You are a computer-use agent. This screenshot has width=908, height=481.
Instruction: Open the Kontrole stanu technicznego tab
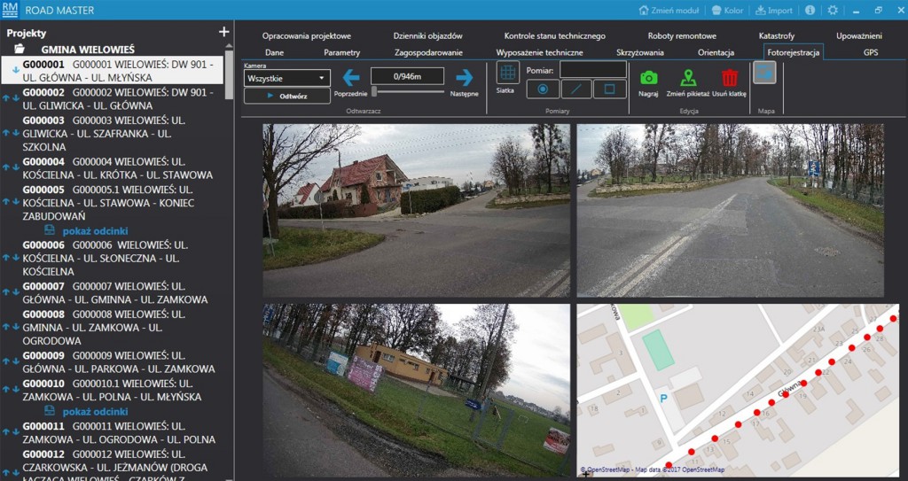[x=555, y=36]
